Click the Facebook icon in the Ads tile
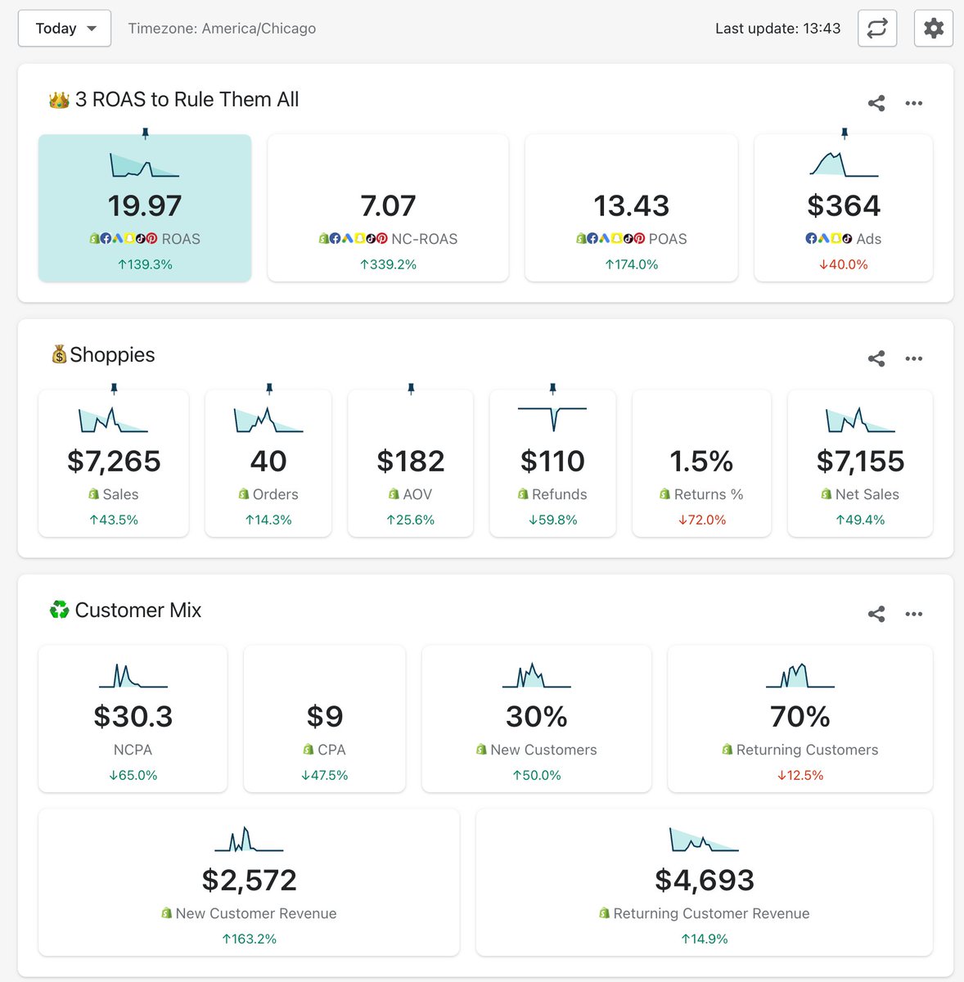 click(x=811, y=239)
